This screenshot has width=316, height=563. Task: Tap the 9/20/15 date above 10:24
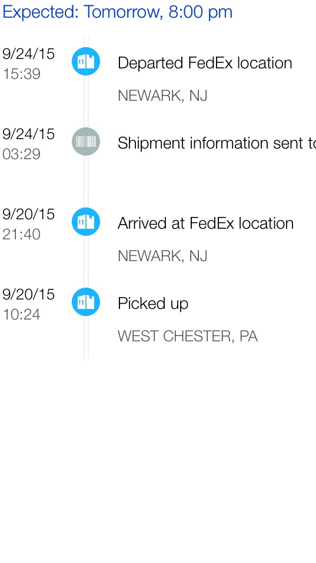coord(28,294)
